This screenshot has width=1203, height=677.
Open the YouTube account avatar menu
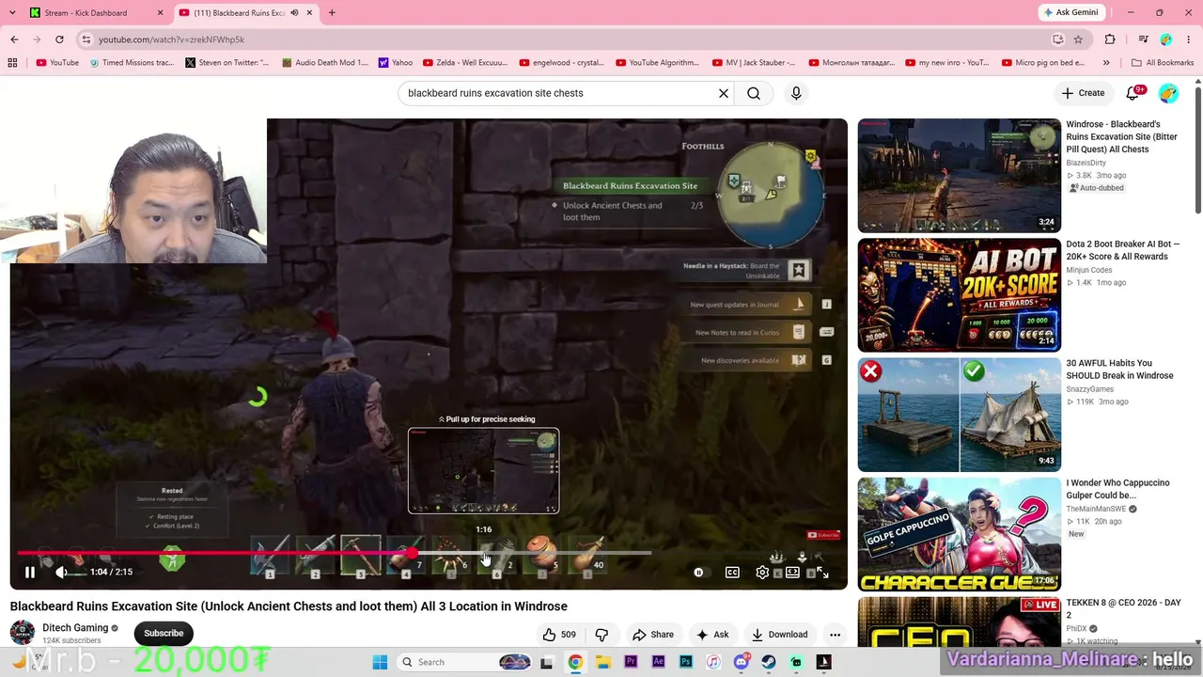(1168, 93)
